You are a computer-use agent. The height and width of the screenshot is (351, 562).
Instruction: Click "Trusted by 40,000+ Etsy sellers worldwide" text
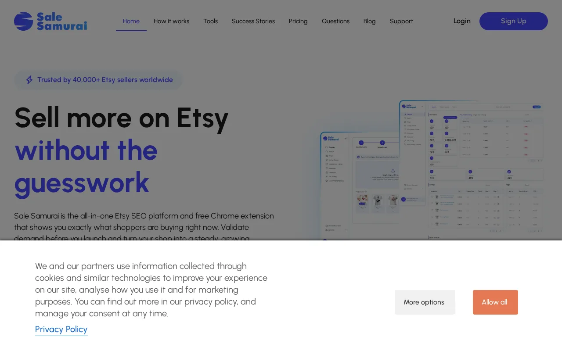pos(105,80)
